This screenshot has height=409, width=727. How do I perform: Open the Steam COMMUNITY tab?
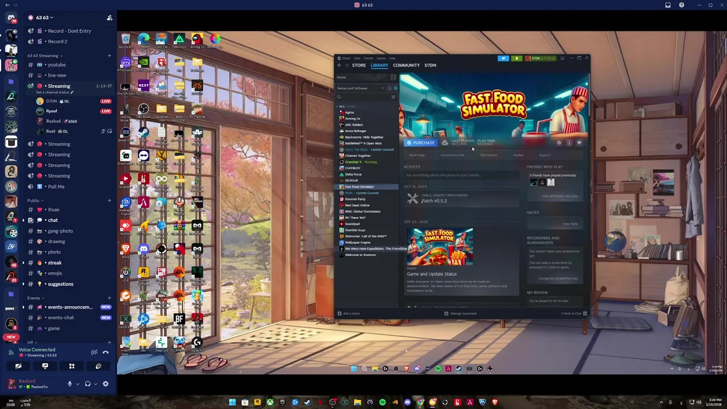click(x=406, y=65)
